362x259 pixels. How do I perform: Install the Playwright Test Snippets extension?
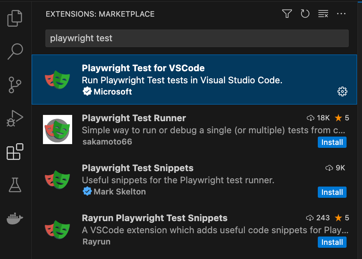(x=332, y=192)
